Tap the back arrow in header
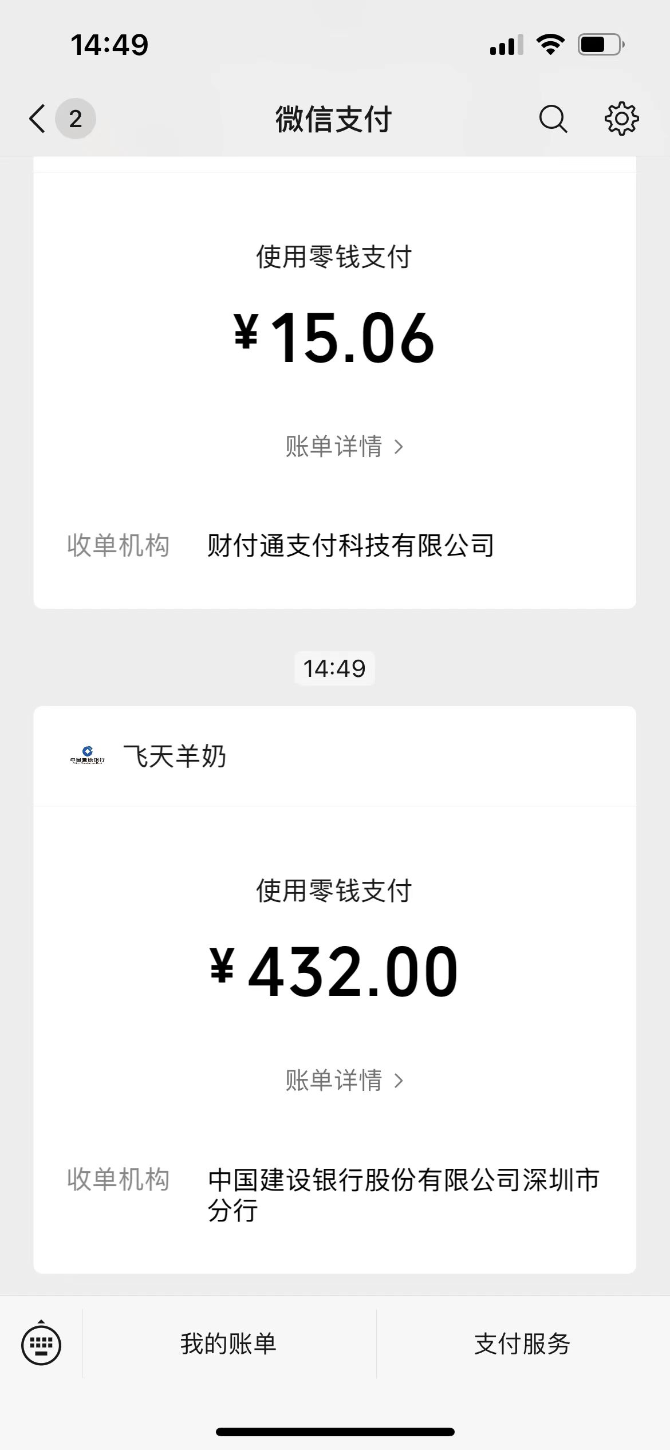 [37, 119]
